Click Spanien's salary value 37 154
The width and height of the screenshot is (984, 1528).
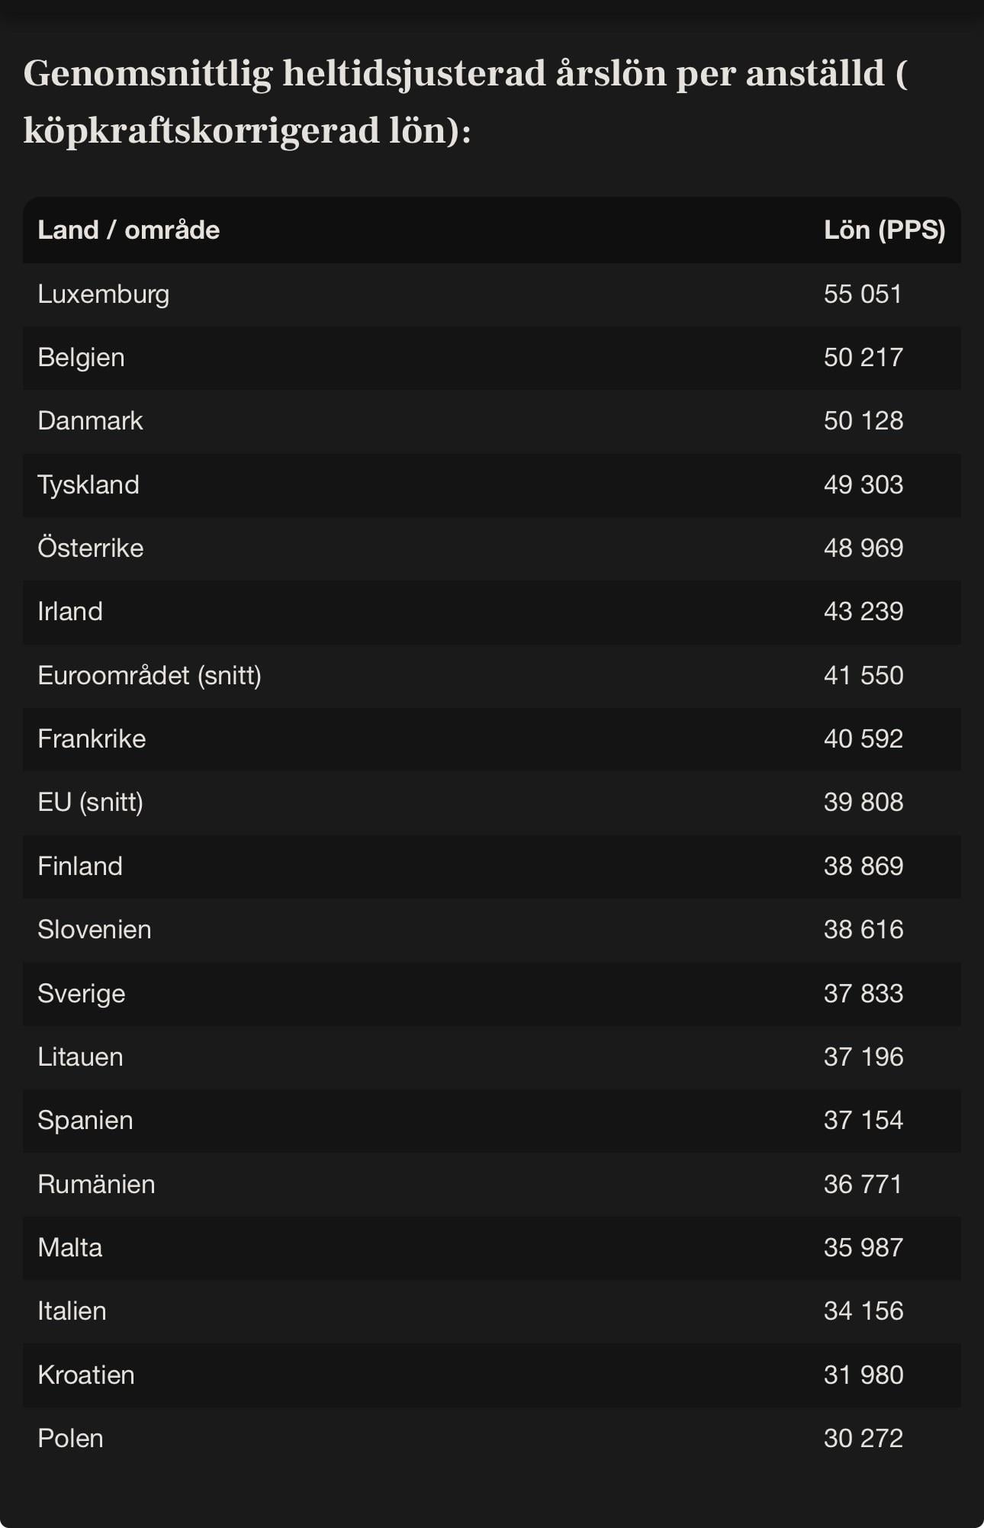click(x=863, y=1121)
